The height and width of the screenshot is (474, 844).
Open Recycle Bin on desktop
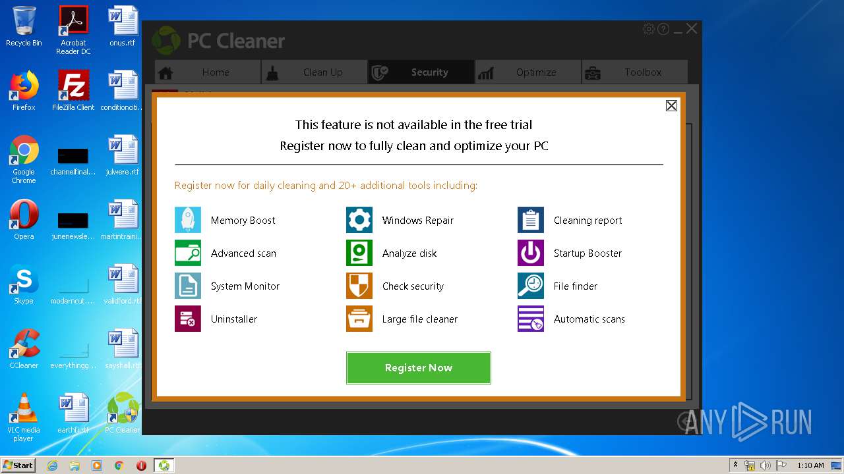[24, 26]
